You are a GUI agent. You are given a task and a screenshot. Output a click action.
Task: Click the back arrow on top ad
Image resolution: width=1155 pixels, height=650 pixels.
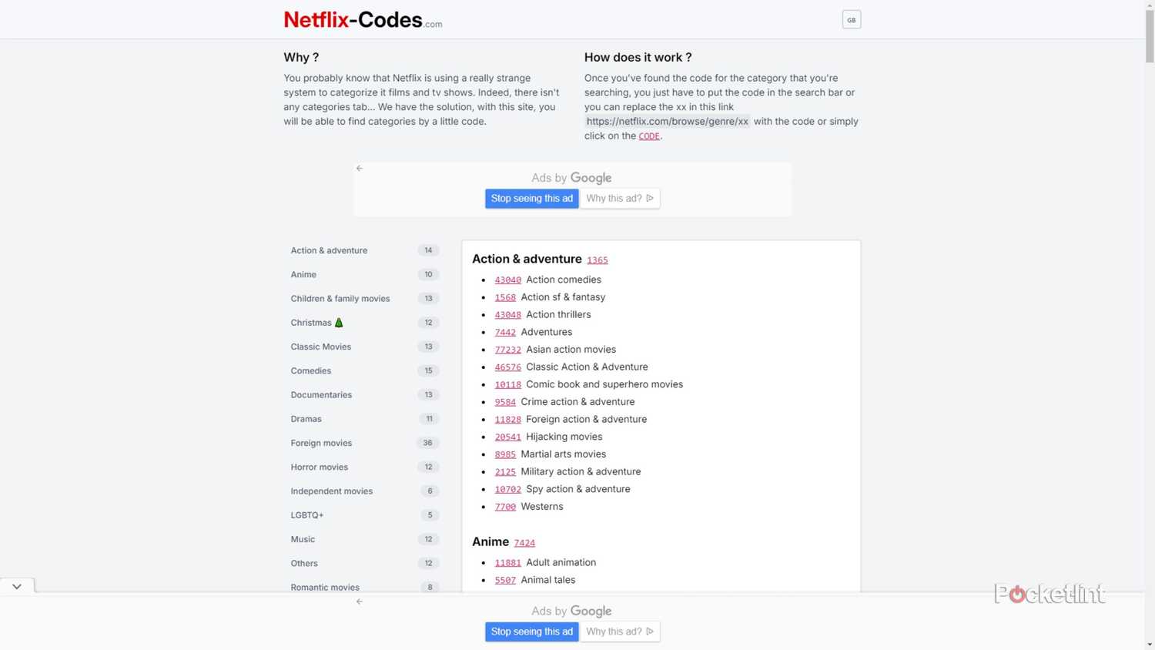point(360,168)
